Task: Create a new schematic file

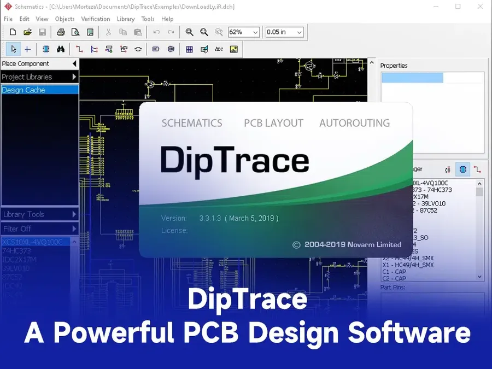Action: point(13,32)
